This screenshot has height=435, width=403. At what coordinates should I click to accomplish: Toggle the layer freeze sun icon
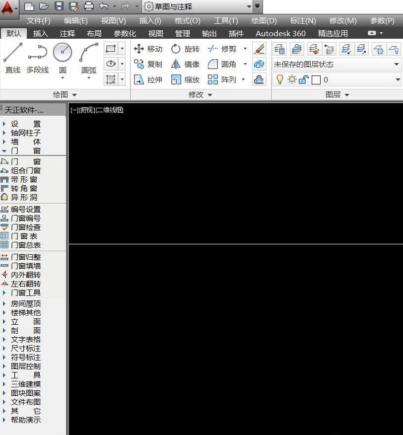[292, 79]
